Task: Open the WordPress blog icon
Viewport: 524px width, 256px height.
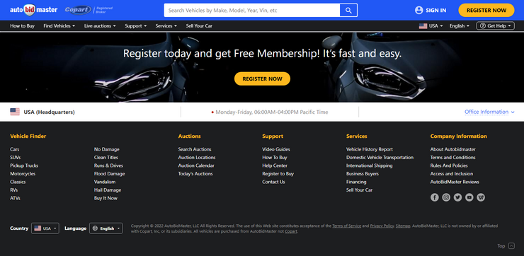Action: (481, 197)
